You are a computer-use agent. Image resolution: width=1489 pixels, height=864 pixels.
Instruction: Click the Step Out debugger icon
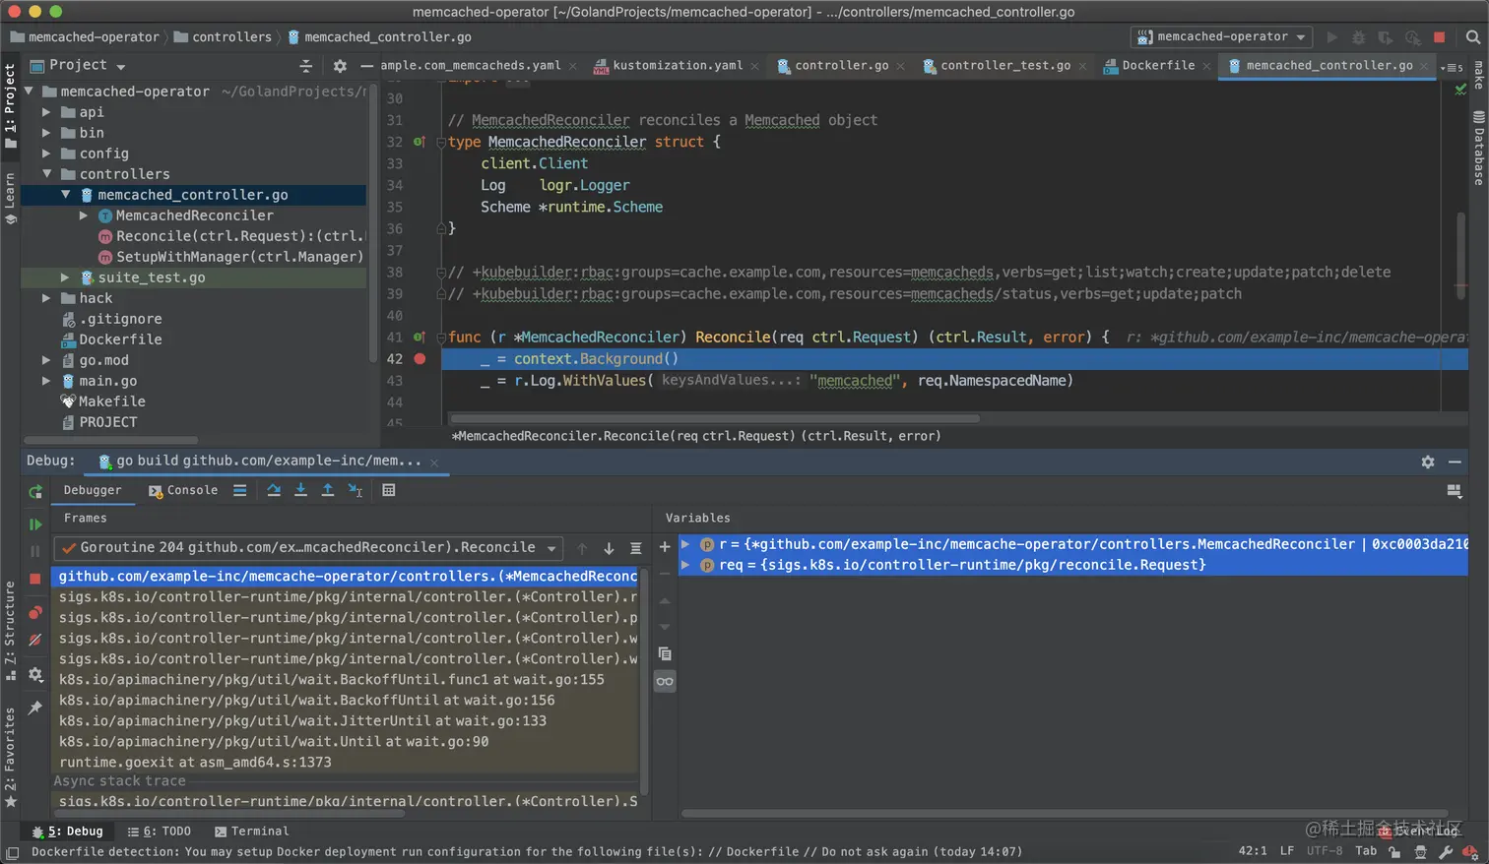[x=328, y=490]
